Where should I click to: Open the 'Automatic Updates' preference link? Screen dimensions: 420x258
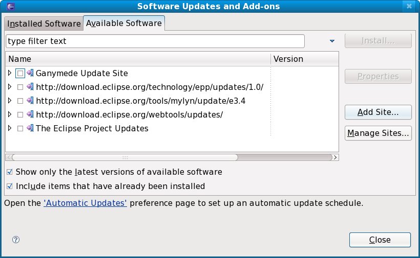[x=86, y=203]
